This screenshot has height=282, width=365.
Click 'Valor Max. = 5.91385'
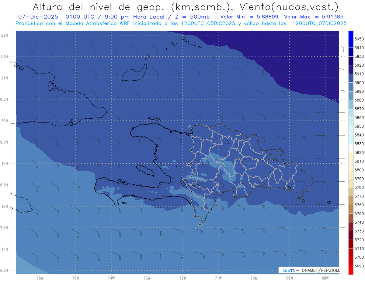tap(314, 17)
